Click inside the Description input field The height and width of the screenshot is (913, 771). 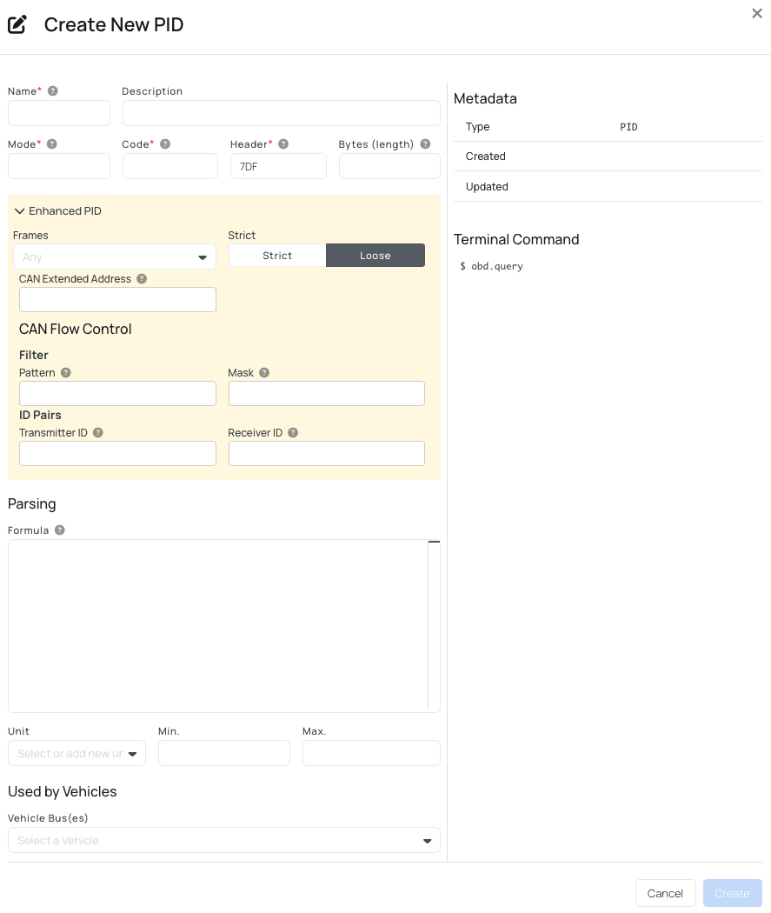point(282,113)
